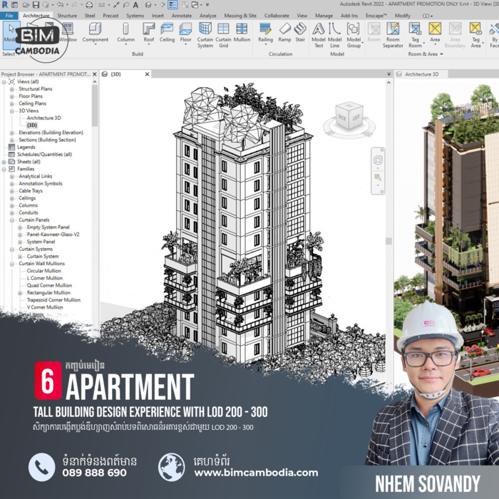Select the Model Text tool

pos(319,35)
